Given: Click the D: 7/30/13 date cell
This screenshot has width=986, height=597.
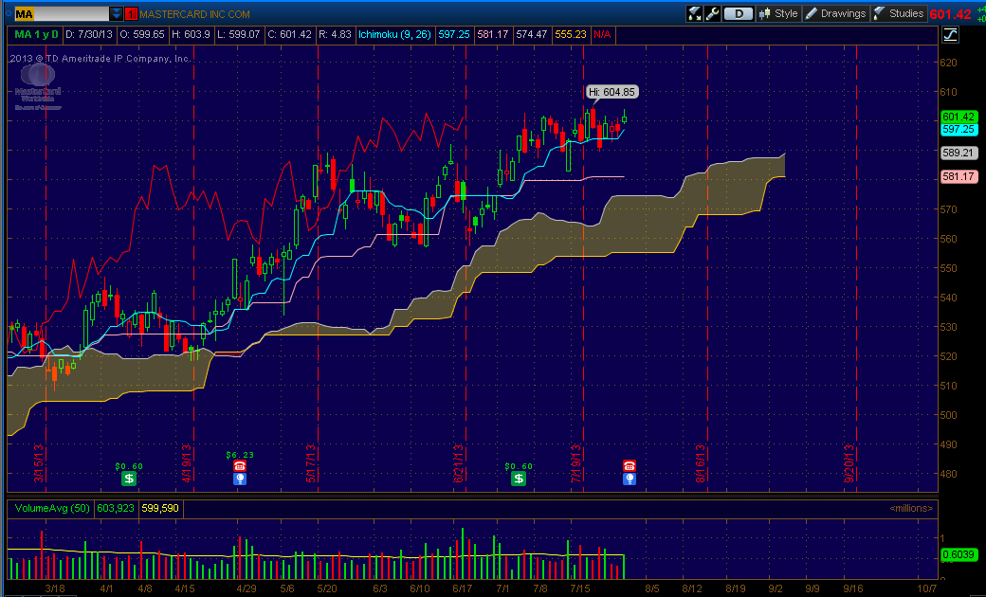Looking at the screenshot, I should pos(89,34).
